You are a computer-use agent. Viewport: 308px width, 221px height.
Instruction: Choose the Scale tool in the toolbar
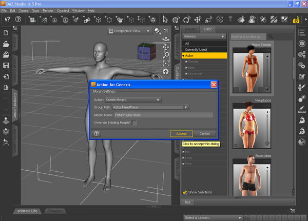point(208,19)
